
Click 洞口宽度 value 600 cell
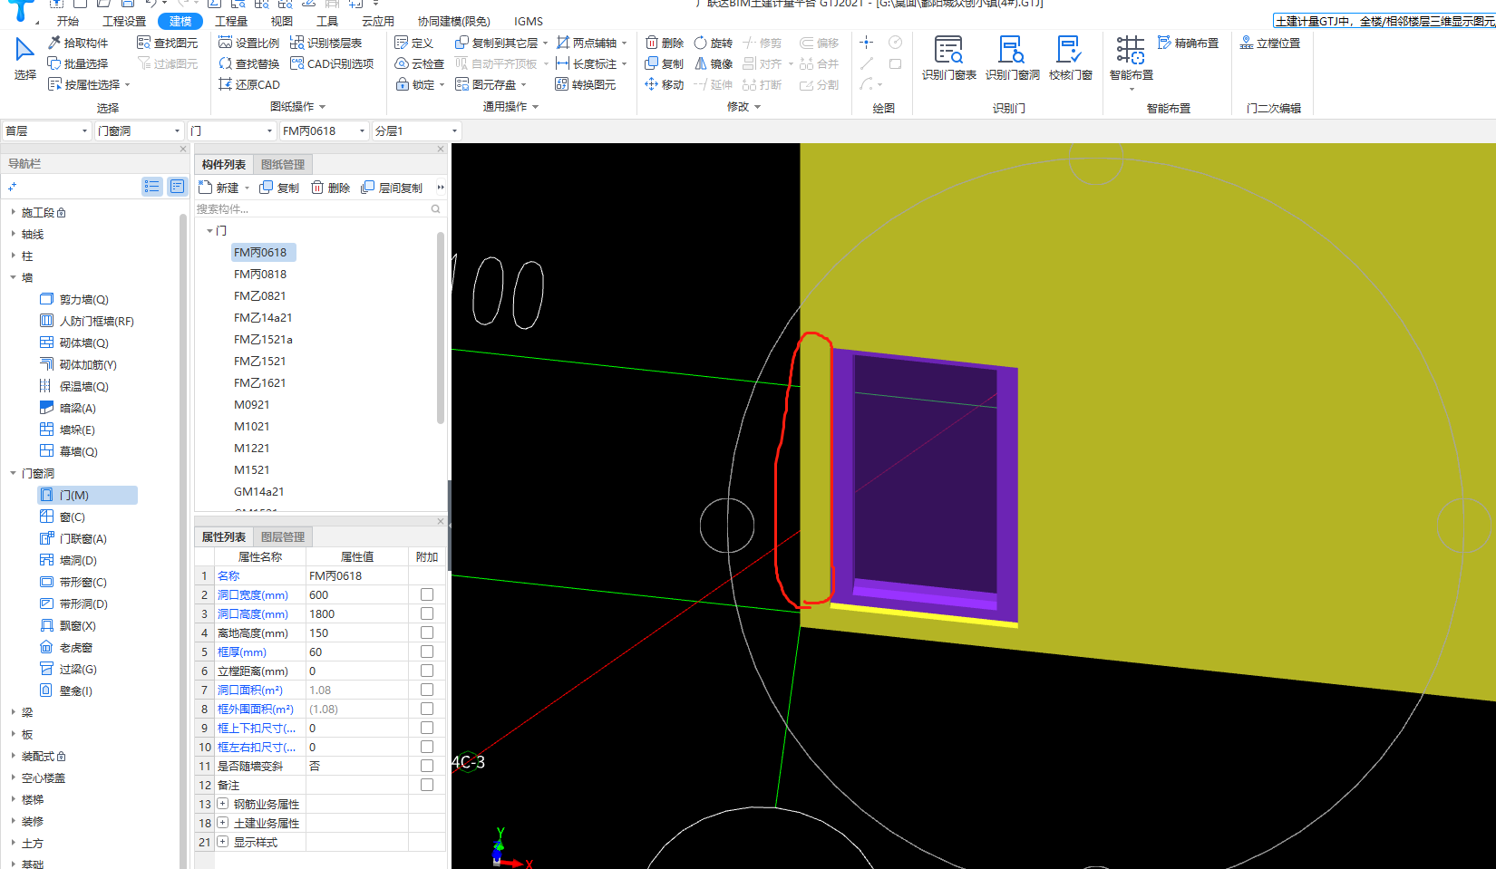pyautogui.click(x=357, y=594)
